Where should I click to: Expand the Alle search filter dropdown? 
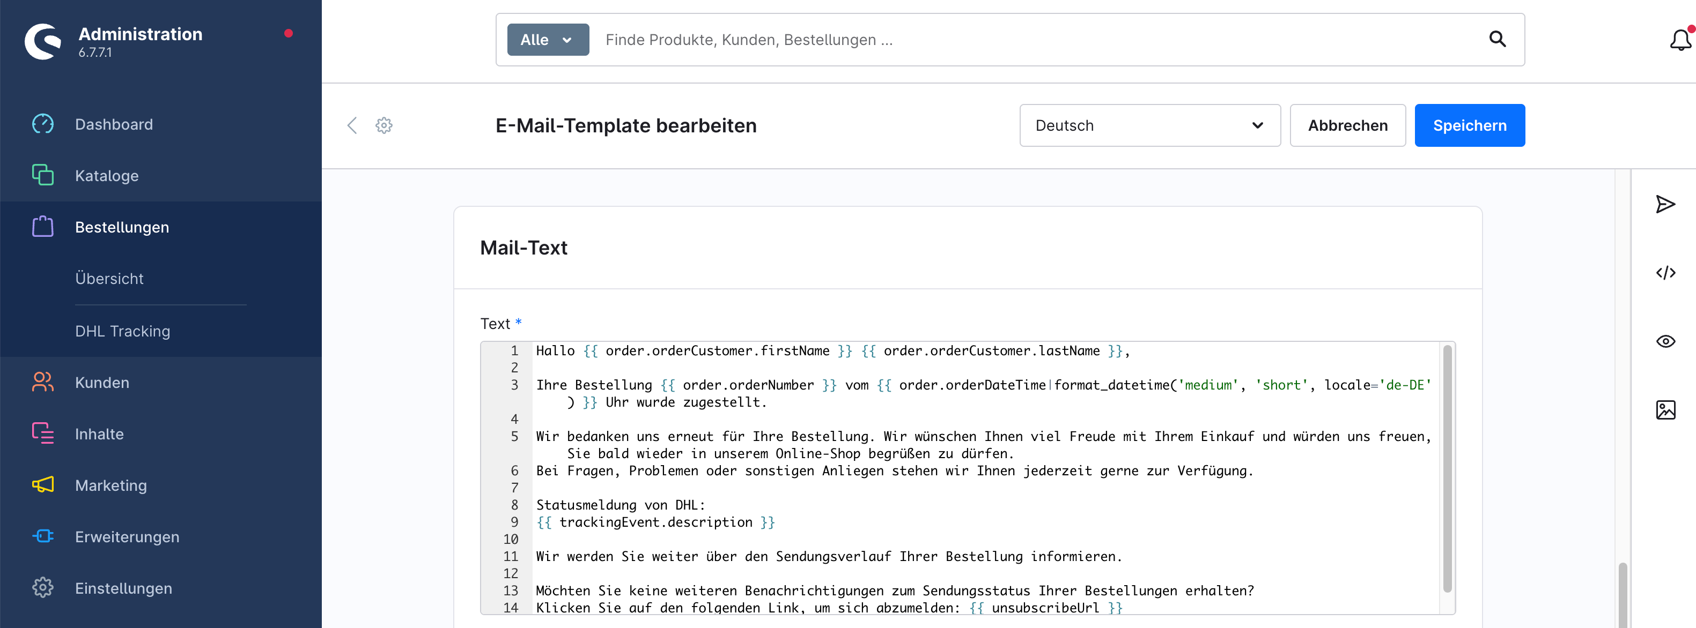coord(548,40)
